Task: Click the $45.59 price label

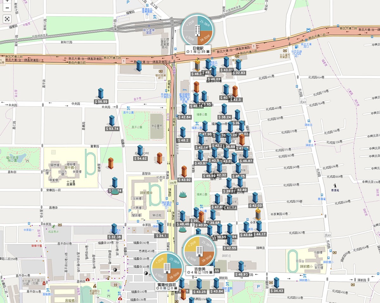Action: [209, 176]
